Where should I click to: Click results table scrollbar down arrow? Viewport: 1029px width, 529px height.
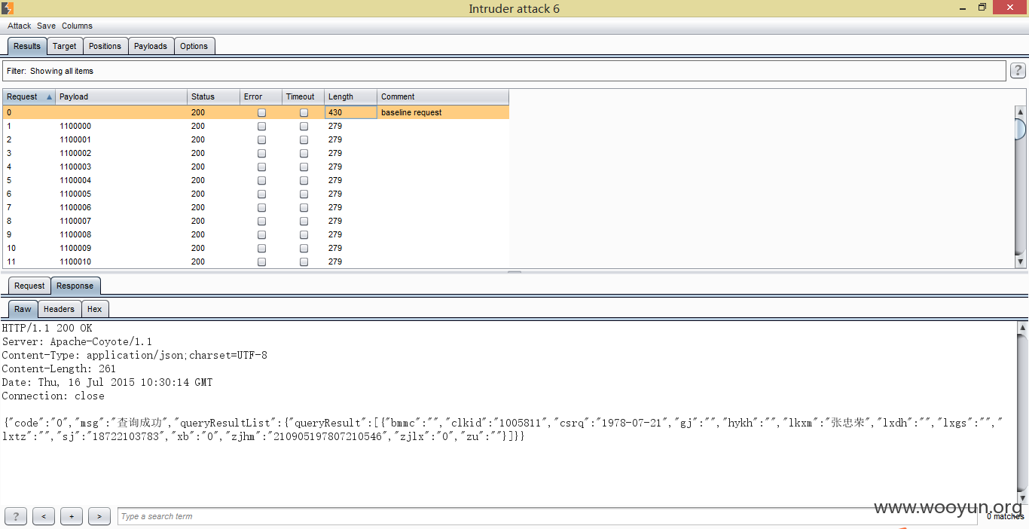point(1021,261)
